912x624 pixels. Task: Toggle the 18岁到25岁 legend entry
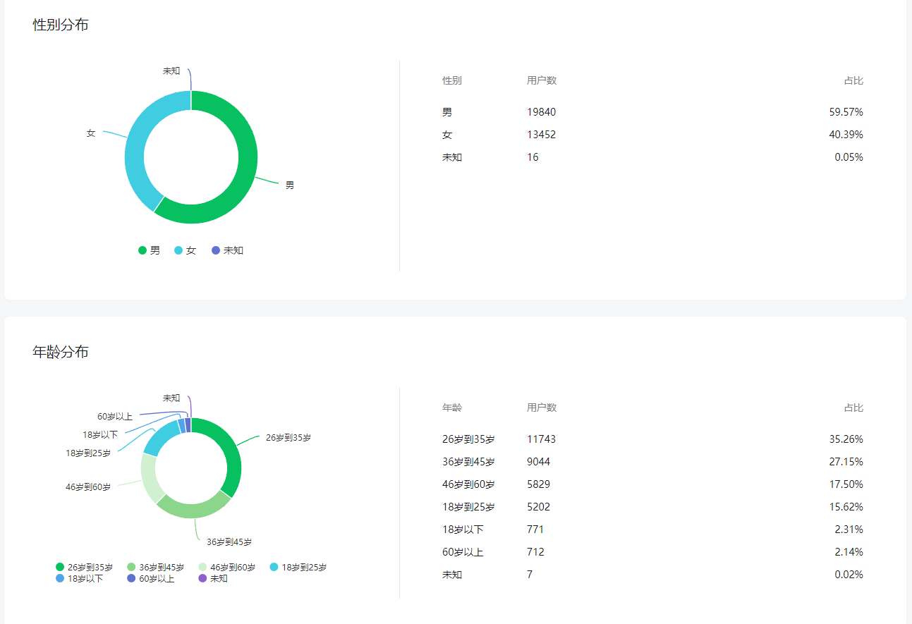[x=299, y=568]
